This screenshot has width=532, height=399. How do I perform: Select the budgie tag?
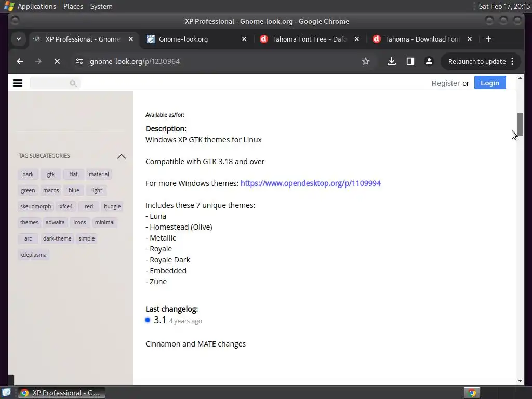(112, 206)
